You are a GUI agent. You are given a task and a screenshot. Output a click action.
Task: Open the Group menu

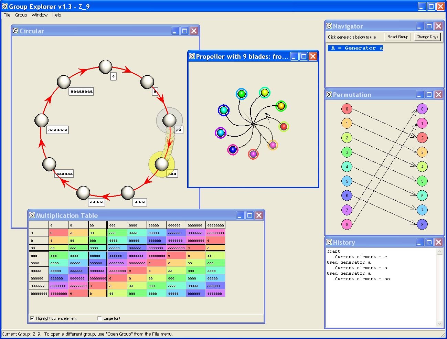point(21,15)
